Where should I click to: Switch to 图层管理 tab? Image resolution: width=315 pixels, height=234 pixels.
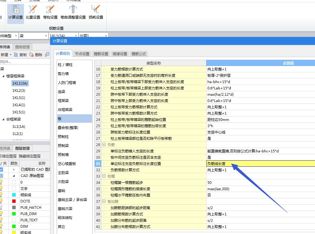(x=22, y=148)
